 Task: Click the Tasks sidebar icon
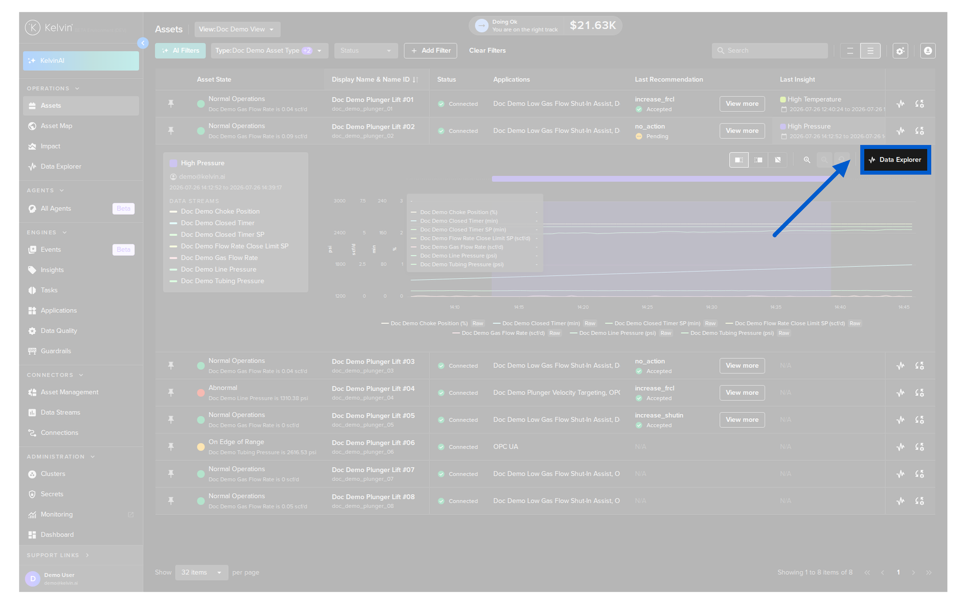(x=32, y=290)
